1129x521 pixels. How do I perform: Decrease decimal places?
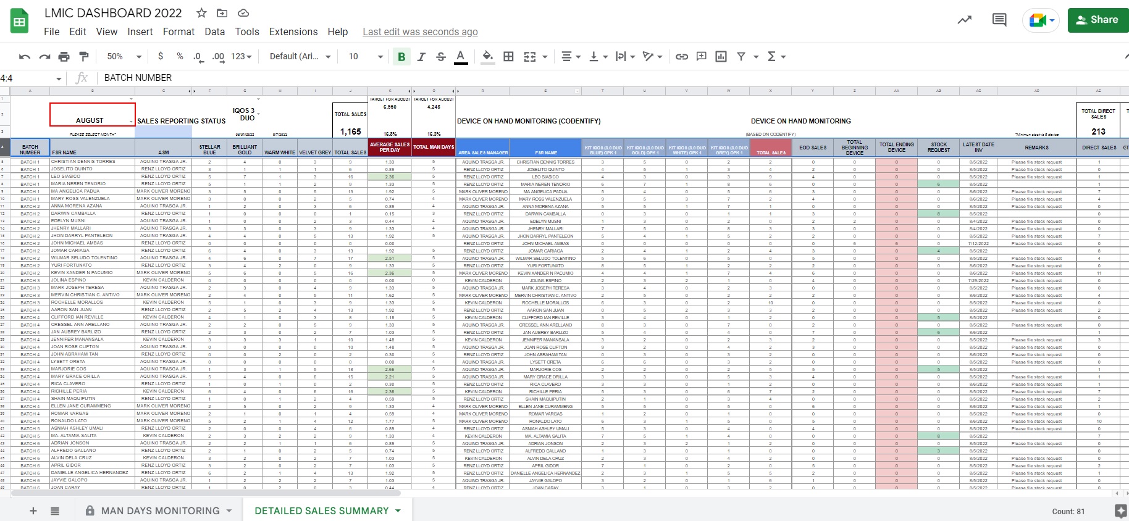pyautogui.click(x=198, y=57)
